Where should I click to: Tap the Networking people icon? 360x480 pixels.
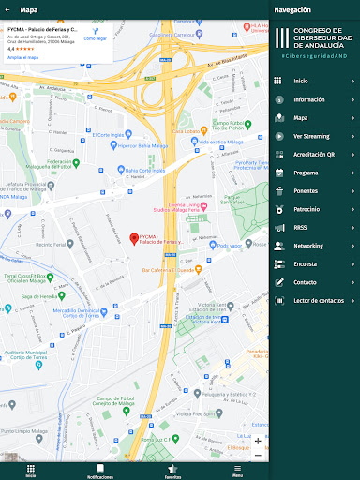pos(279,246)
